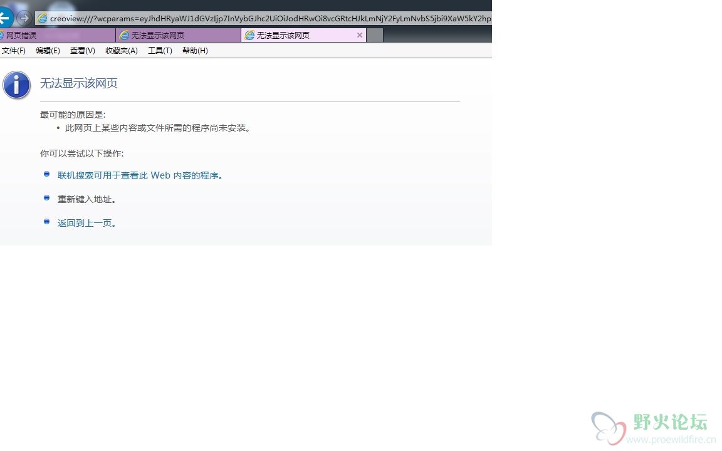722x451 pixels.
Task: Open the 收藏夹(A) menu
Action: click(122, 51)
